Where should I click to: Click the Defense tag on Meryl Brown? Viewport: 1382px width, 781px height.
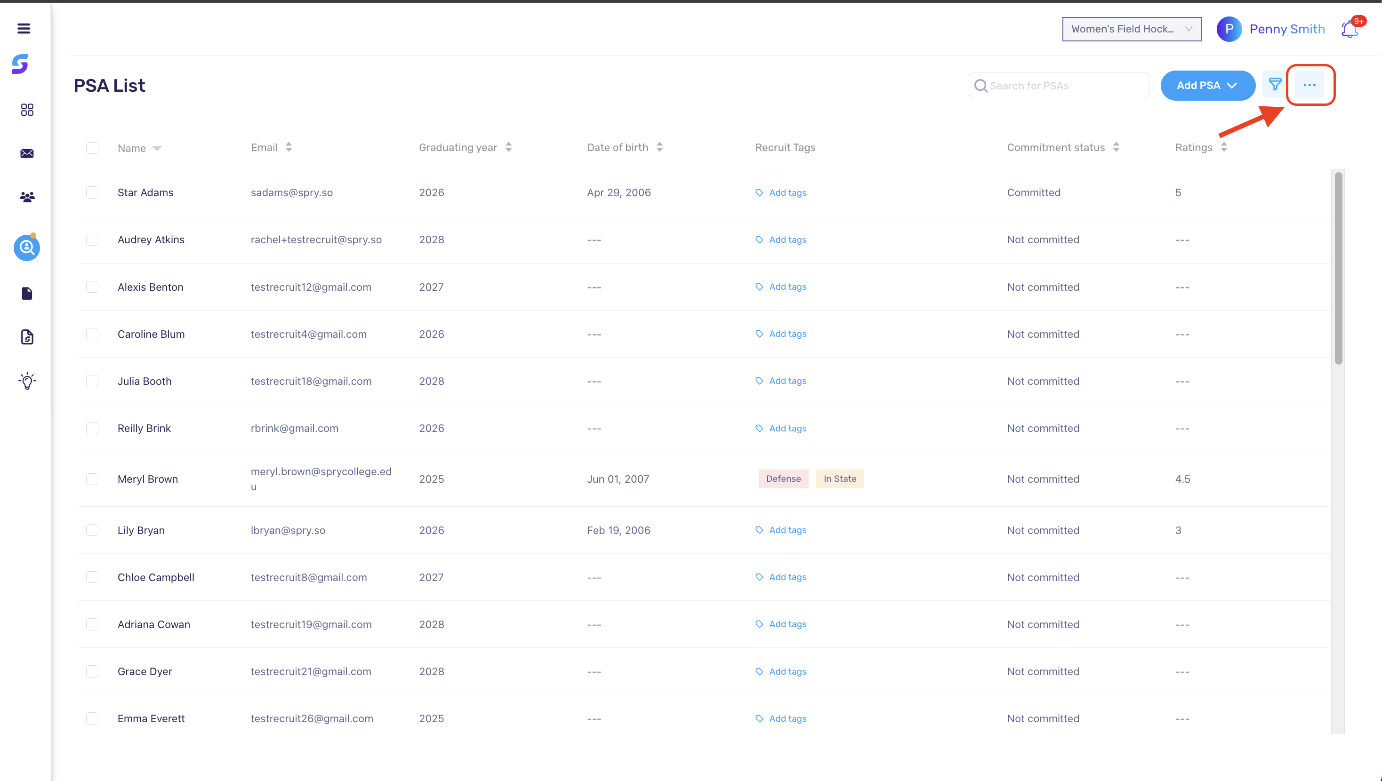click(x=783, y=479)
